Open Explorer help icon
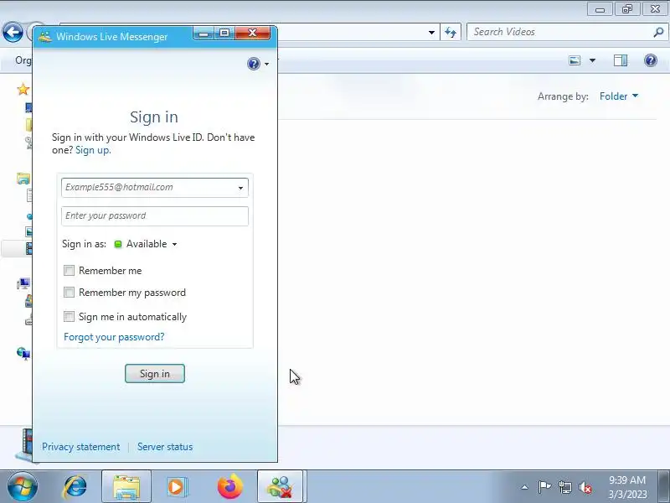The image size is (670, 503). coord(651,60)
